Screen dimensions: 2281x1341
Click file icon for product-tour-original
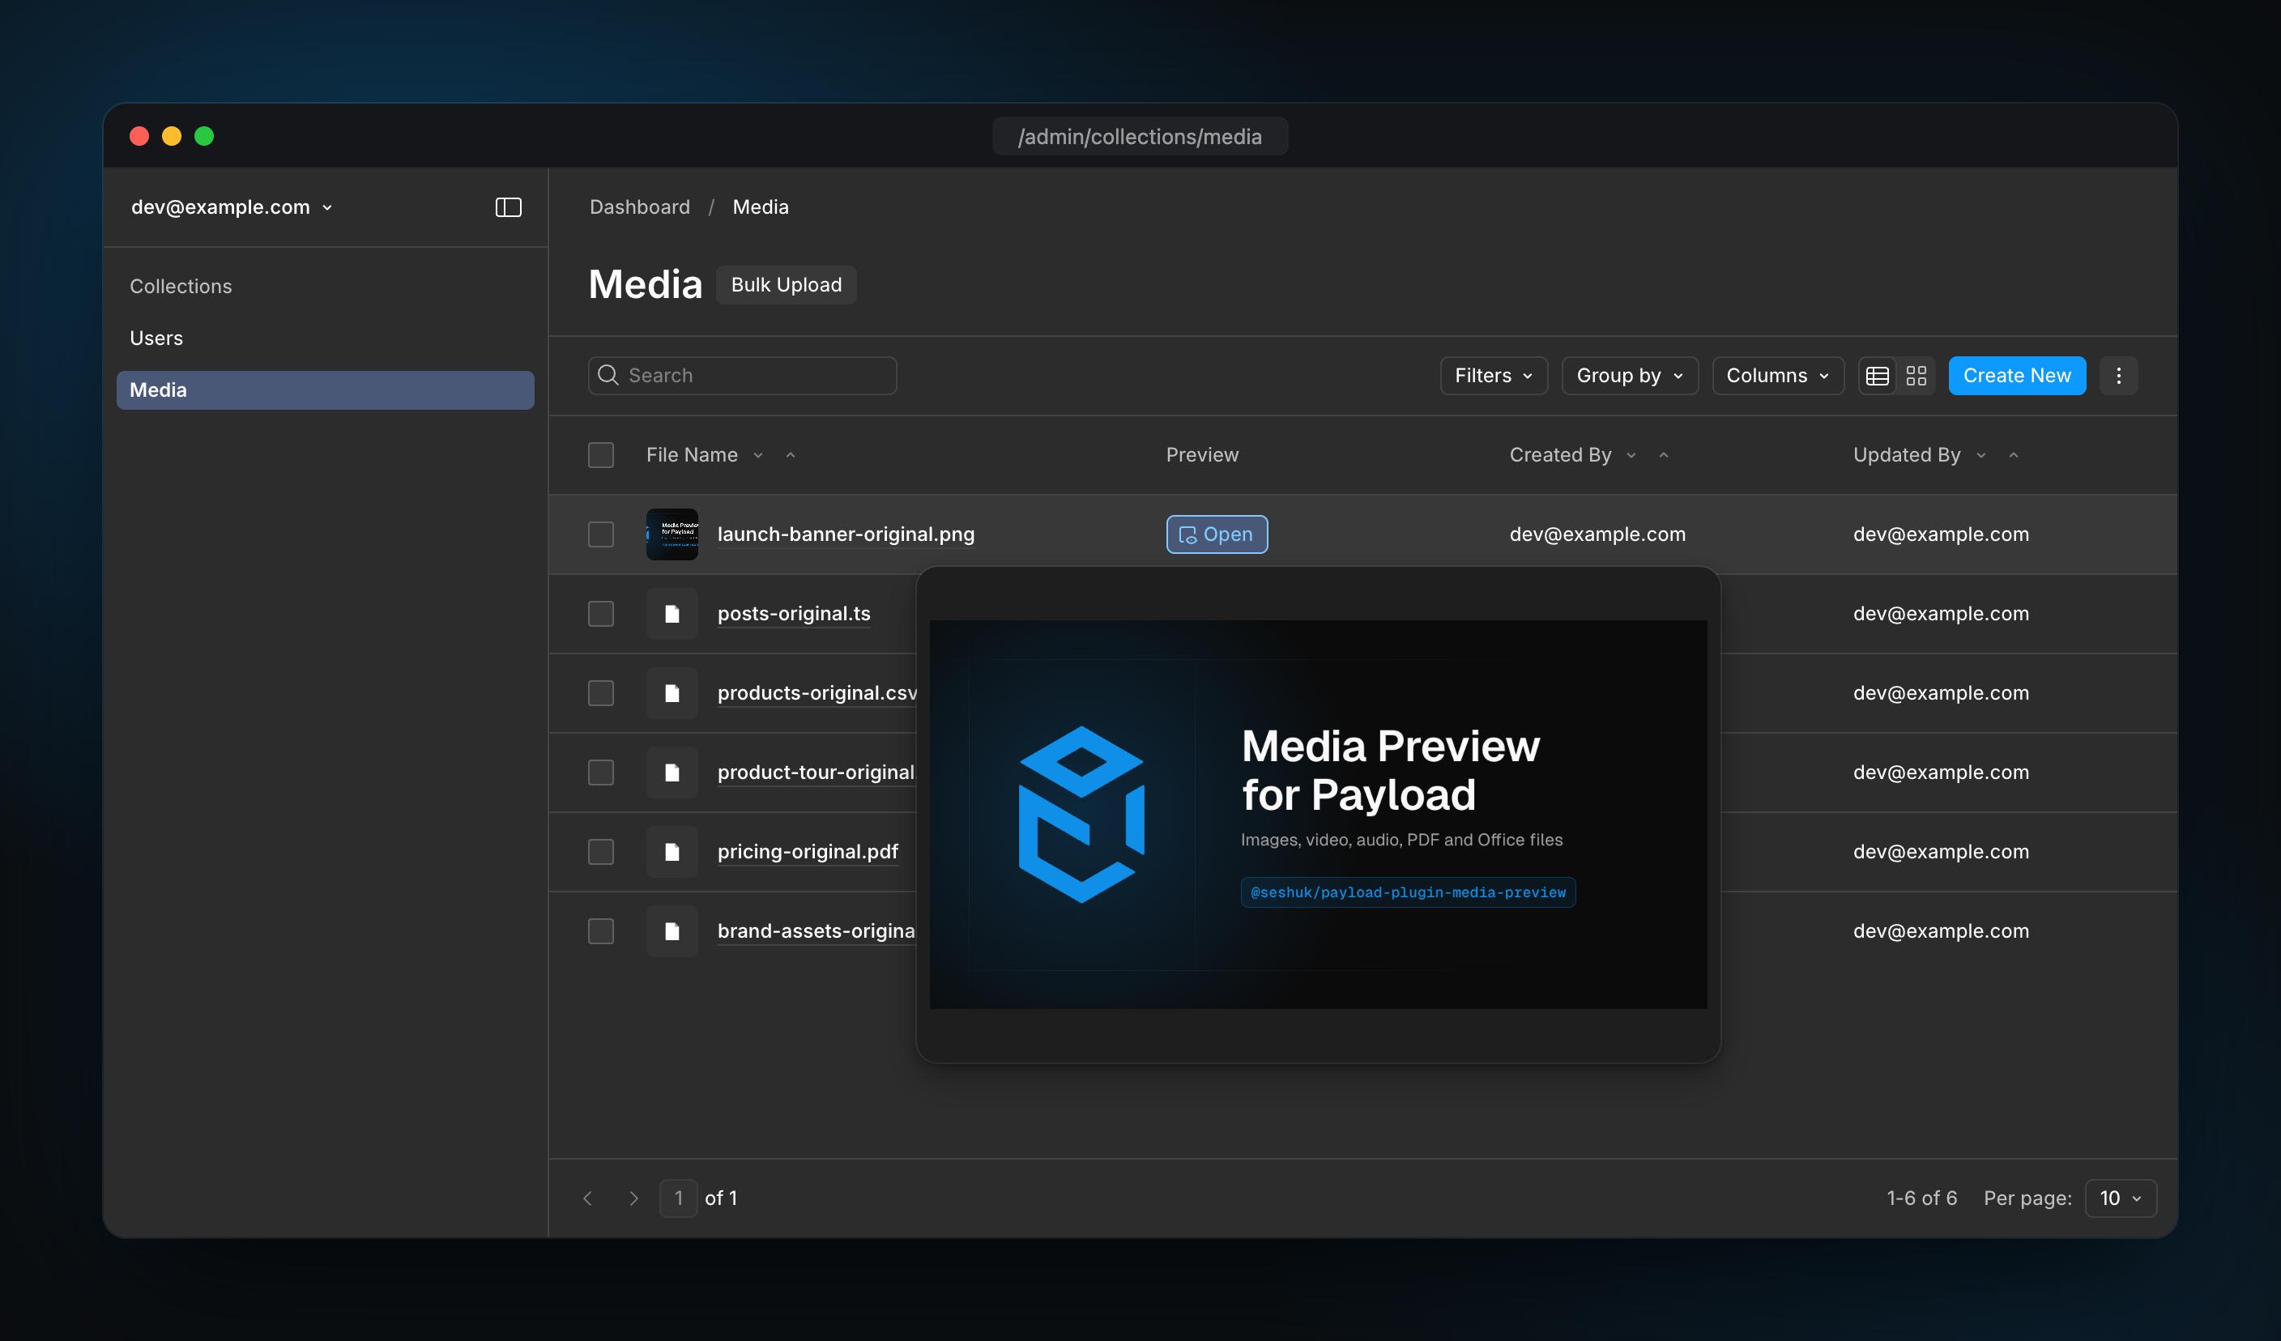[672, 773]
